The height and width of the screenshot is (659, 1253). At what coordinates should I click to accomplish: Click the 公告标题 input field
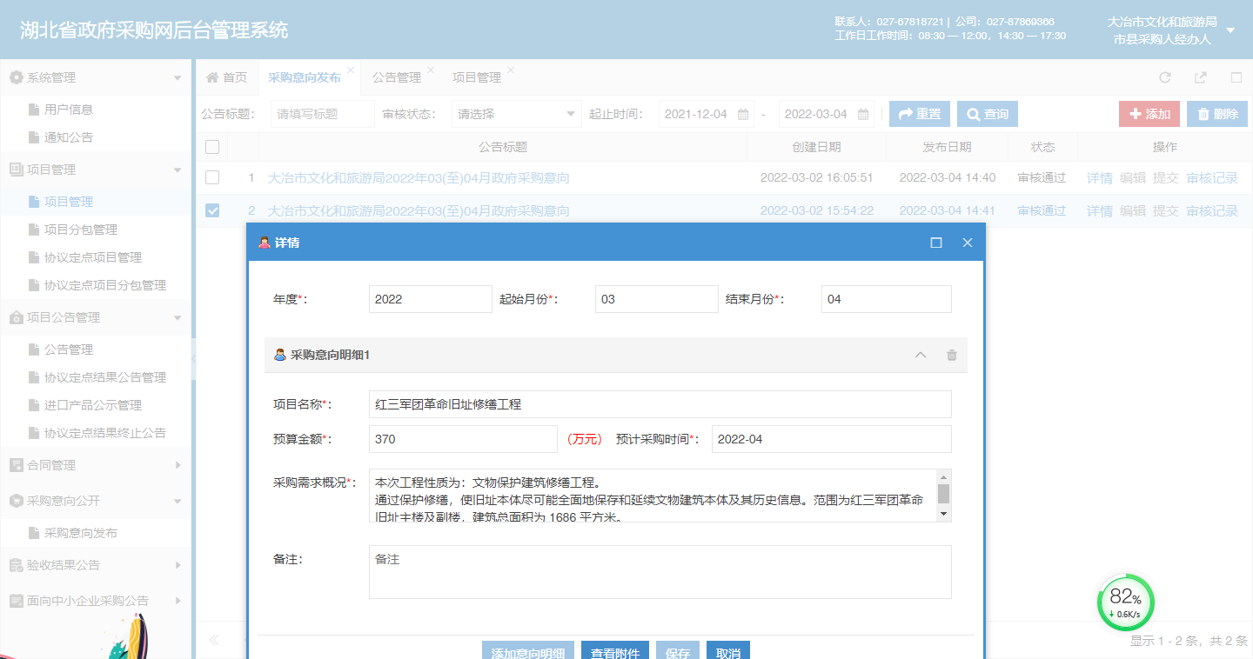pyautogui.click(x=323, y=114)
